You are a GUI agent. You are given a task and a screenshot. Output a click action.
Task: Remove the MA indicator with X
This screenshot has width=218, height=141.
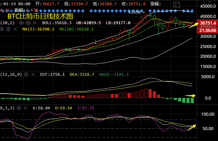(x=15, y=29)
